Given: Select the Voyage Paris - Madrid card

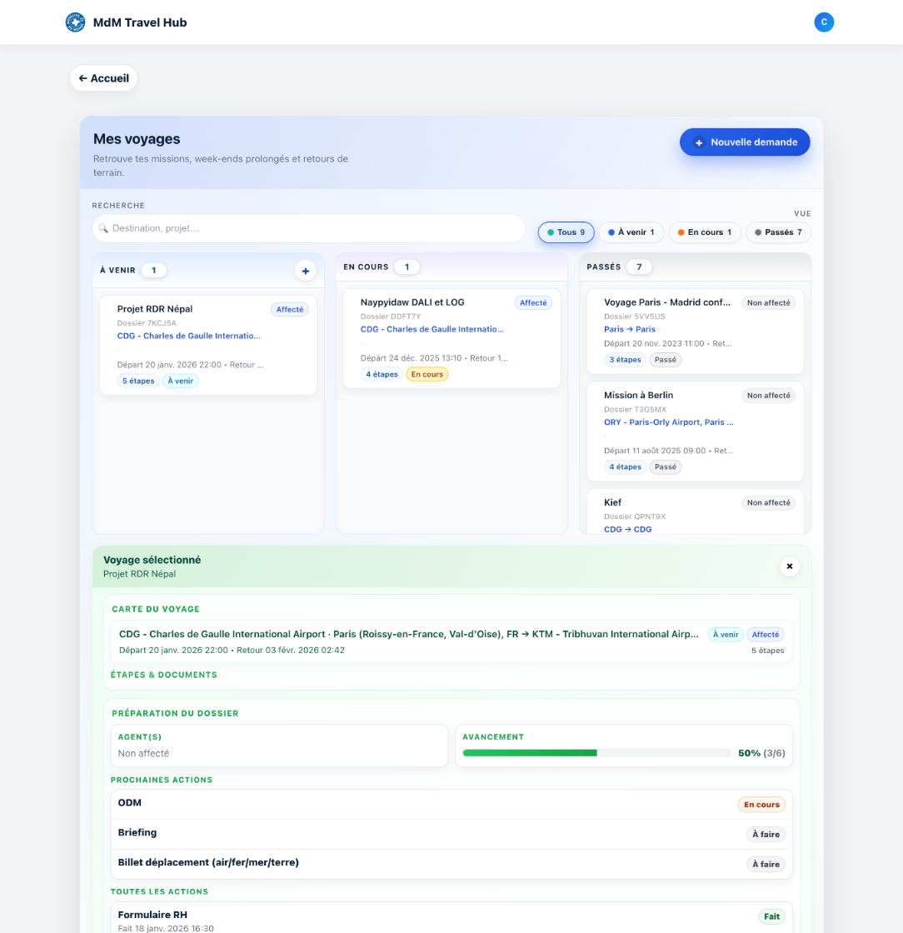Looking at the screenshot, I should point(695,331).
